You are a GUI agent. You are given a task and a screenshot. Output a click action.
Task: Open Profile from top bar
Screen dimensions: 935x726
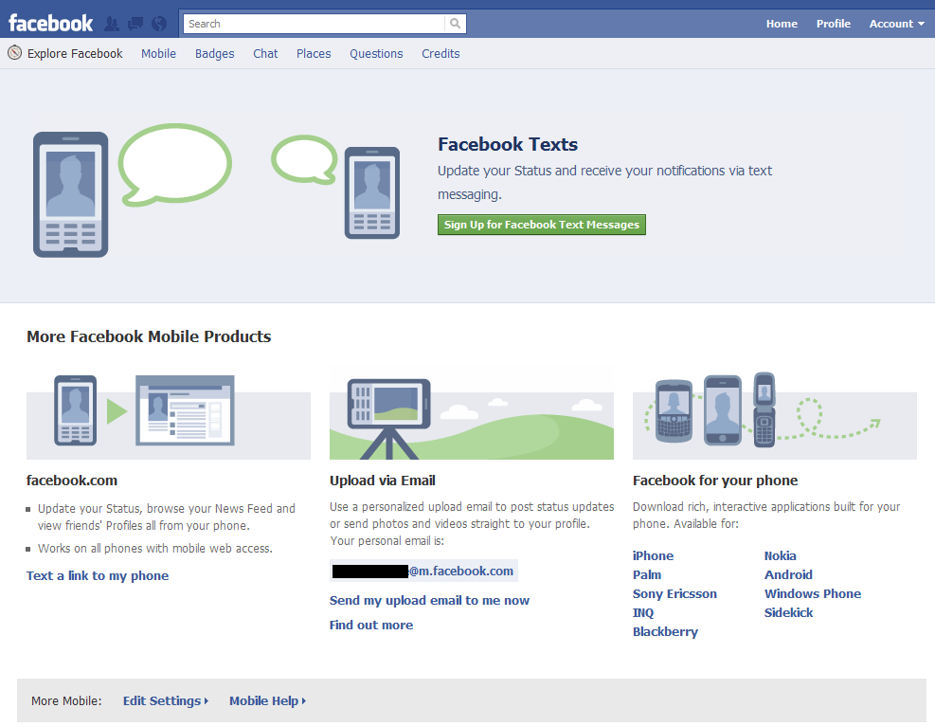(833, 24)
